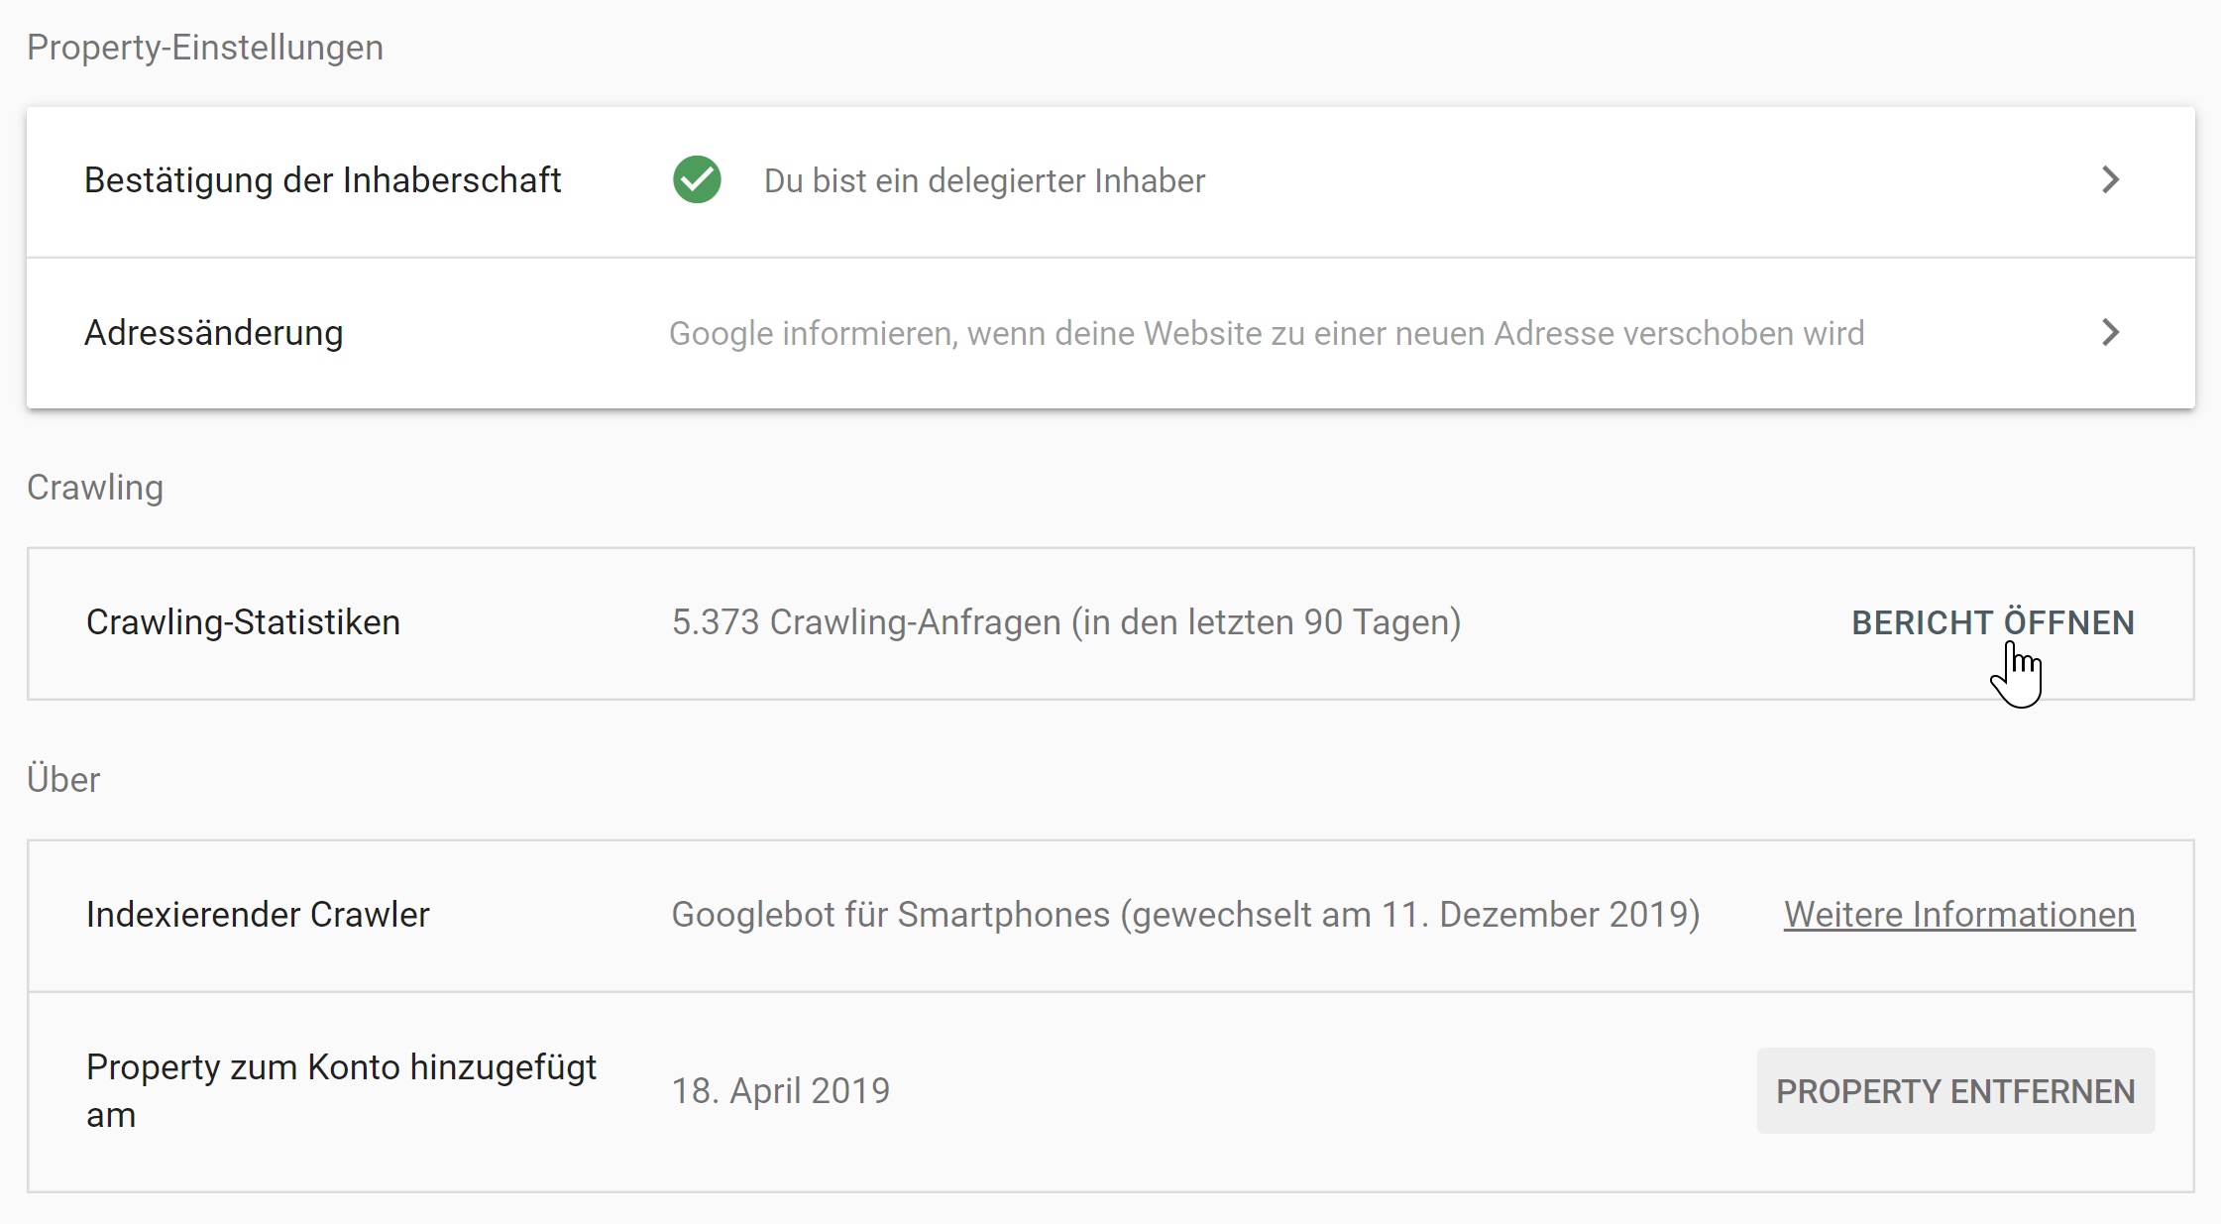Click the Property zum Konto hinzugefügt am row
The height and width of the screenshot is (1224, 2221).
pyautogui.click(x=341, y=1090)
